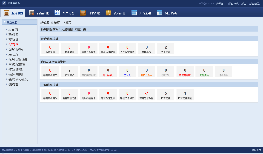Open 资讯分类 in the sidebar
263x154 pixels.
pos(13,55)
